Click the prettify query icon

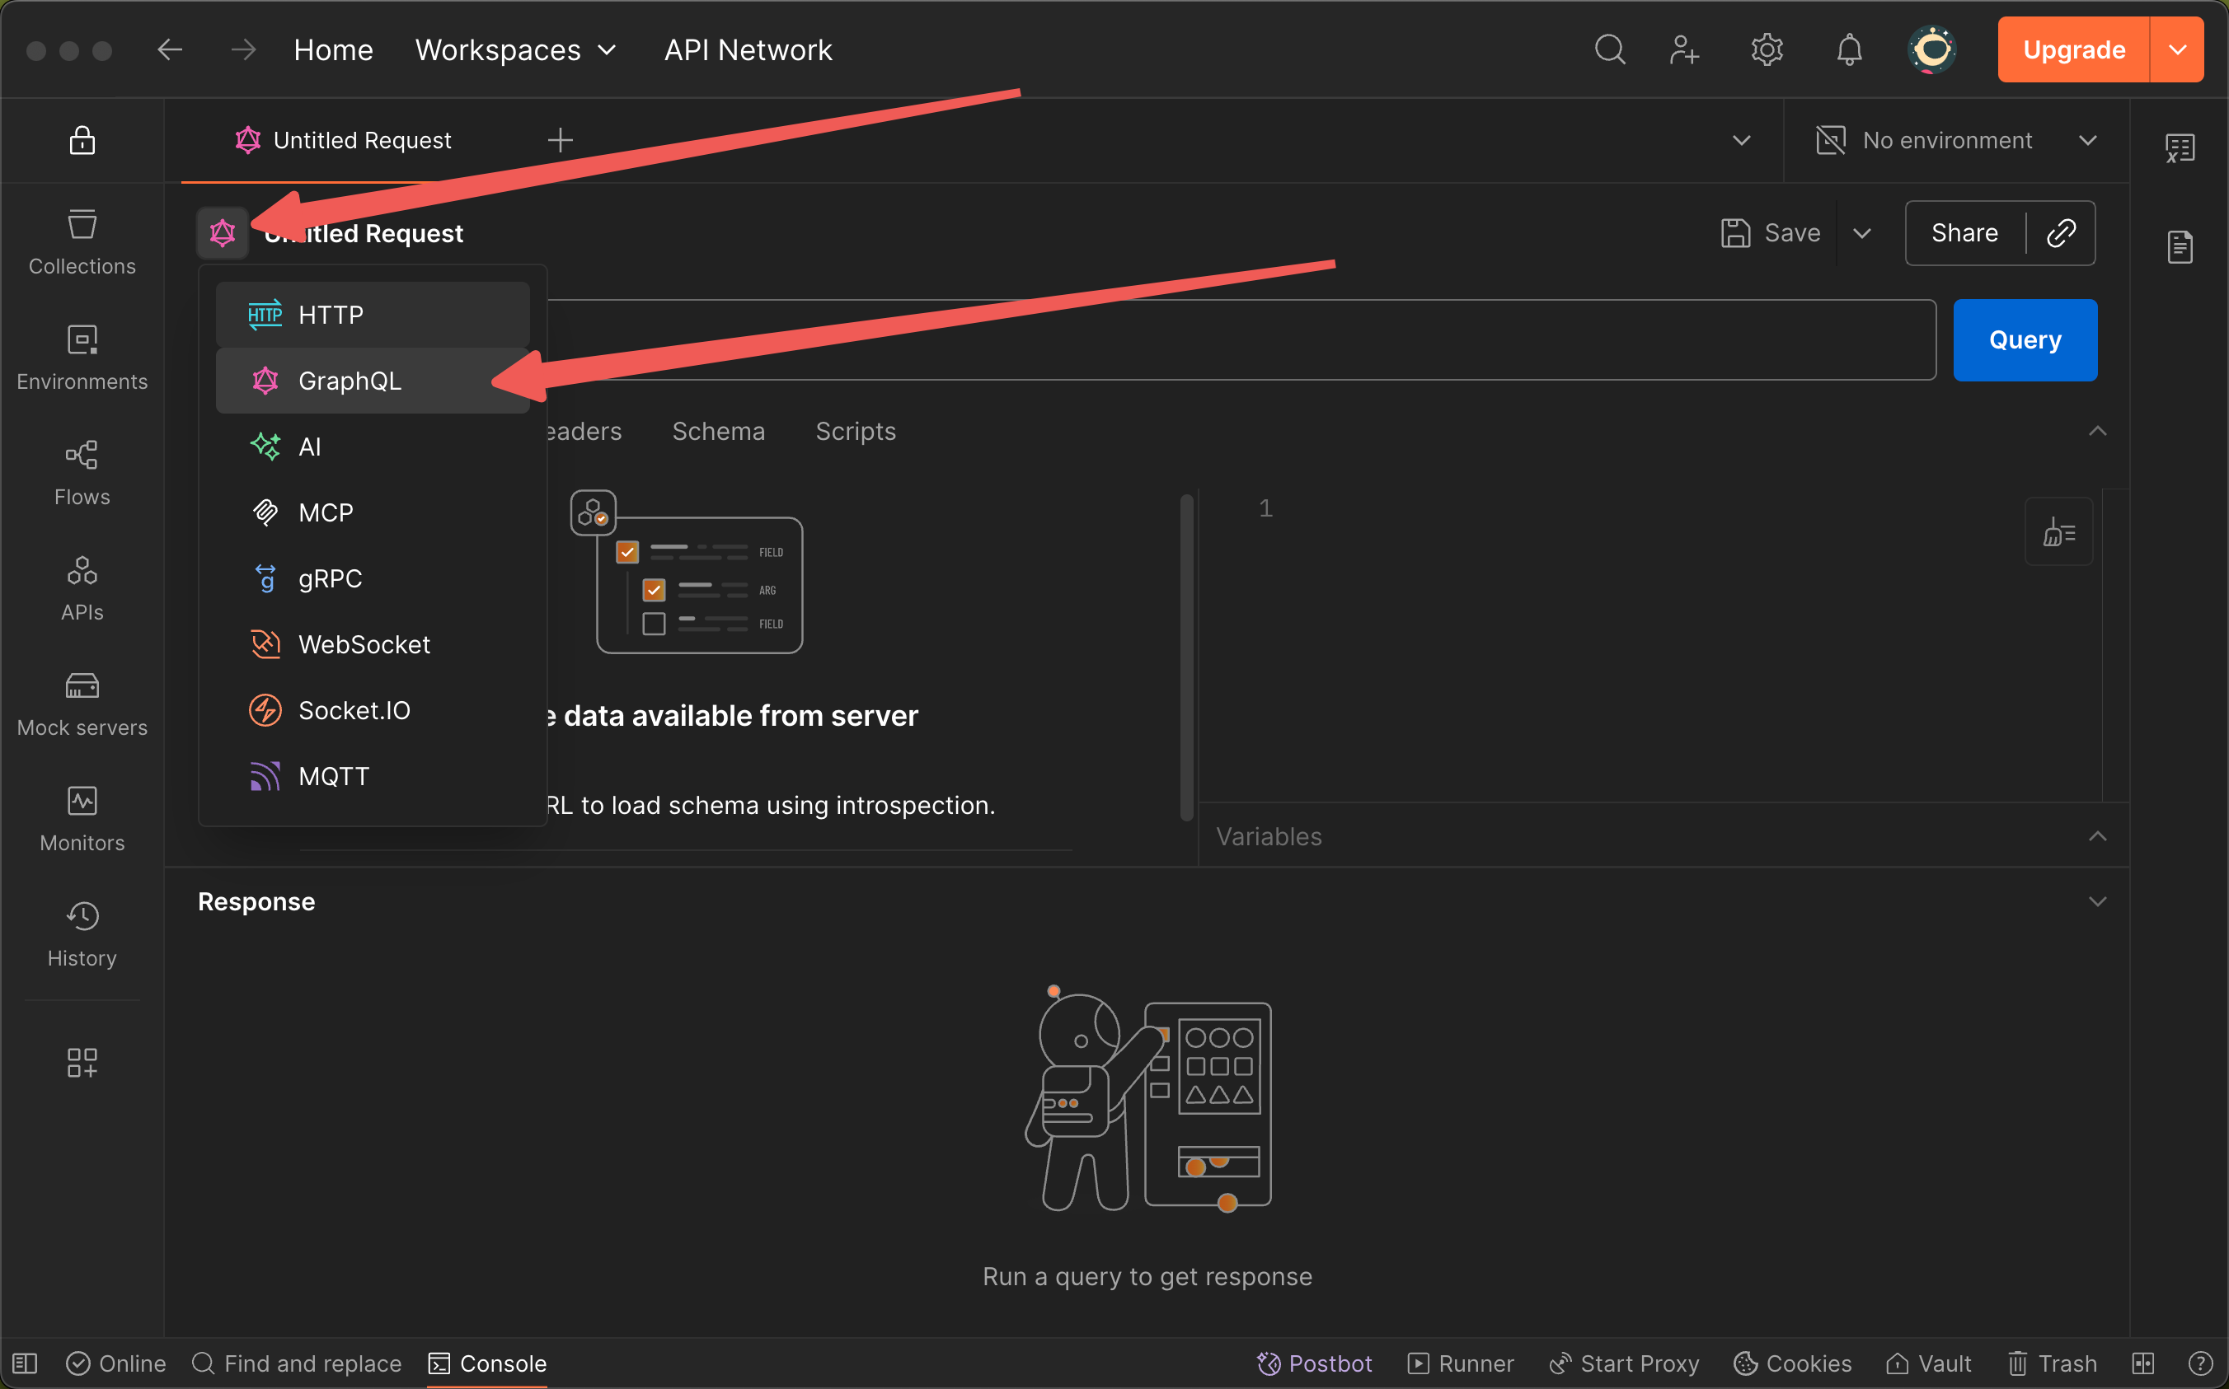pyautogui.click(x=2058, y=532)
